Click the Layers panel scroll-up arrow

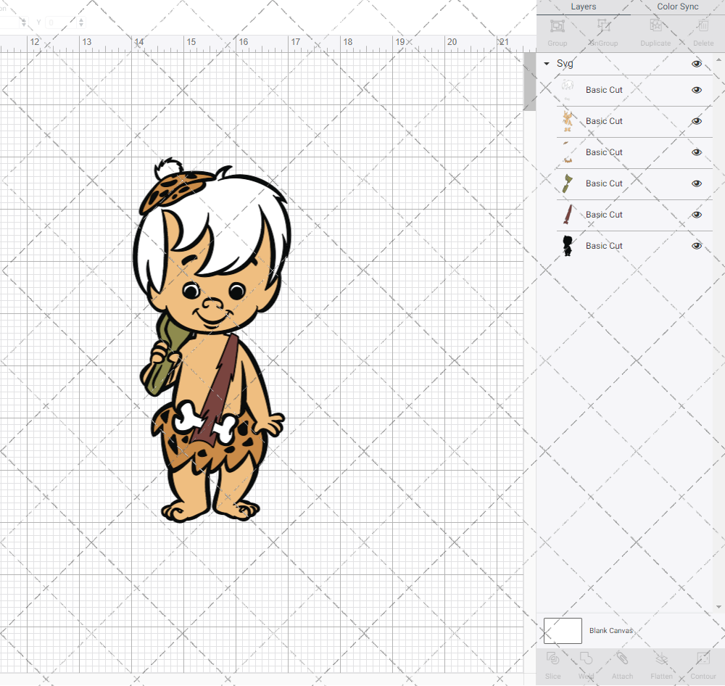[x=718, y=59]
